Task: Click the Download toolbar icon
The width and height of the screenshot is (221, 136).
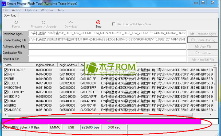Action: (71, 22)
